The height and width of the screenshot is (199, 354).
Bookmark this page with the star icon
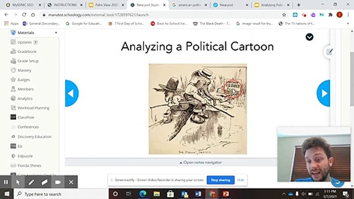284,15
